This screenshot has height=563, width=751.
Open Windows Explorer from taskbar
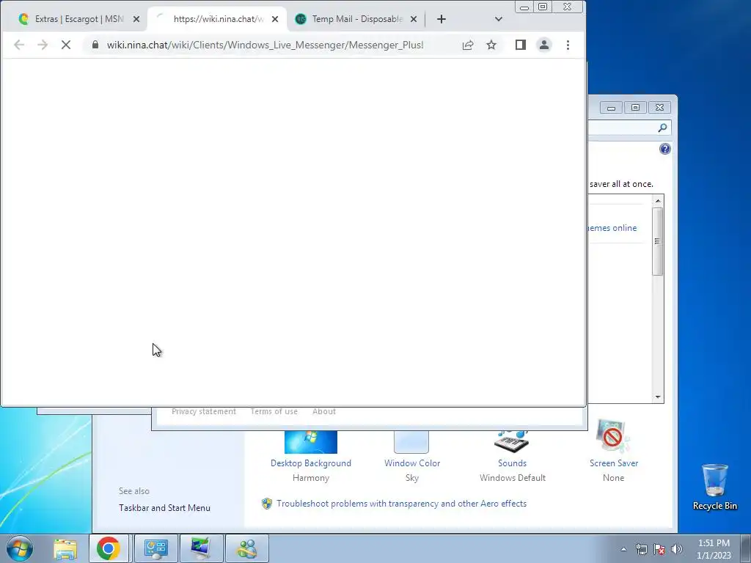pos(65,548)
